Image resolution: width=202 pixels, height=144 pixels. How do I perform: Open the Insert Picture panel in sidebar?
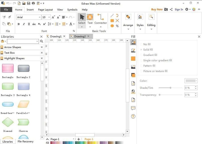[x=133, y=67]
